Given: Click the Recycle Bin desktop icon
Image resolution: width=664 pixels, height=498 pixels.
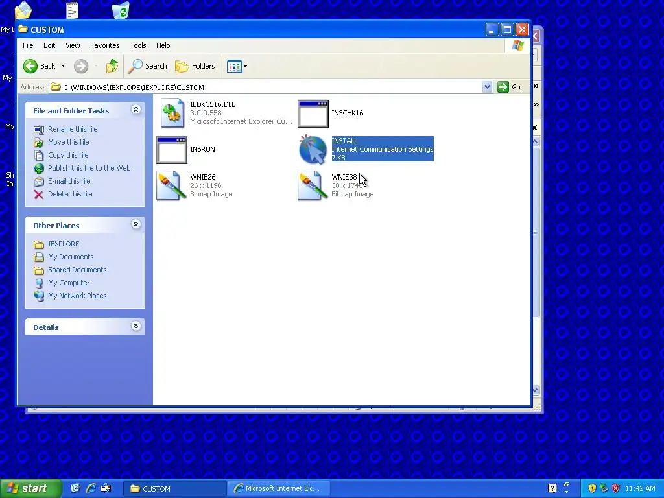Looking at the screenshot, I should pyautogui.click(x=121, y=10).
